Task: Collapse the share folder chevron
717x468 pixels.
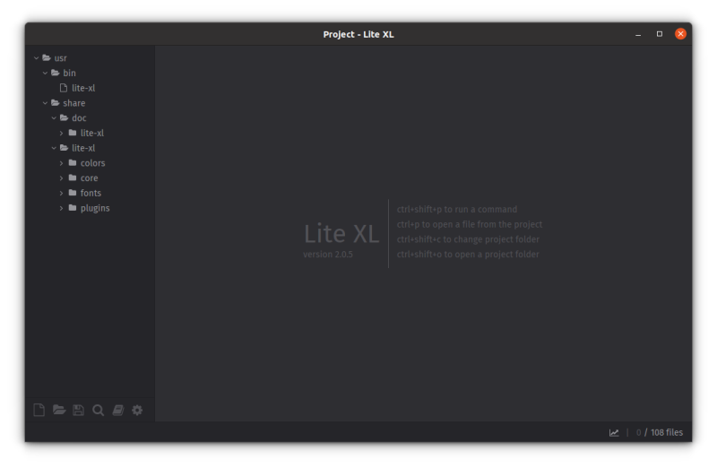Action: [x=46, y=103]
